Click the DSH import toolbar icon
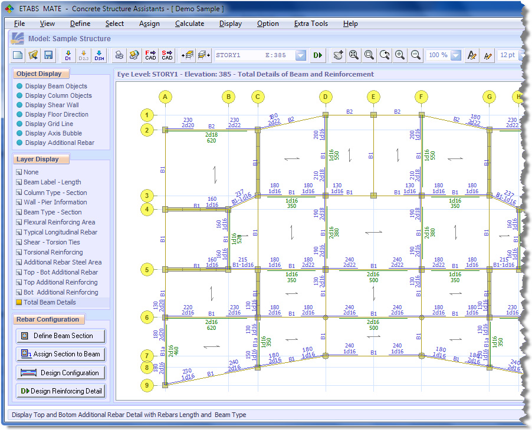This screenshot has width=532, height=430. (99, 55)
